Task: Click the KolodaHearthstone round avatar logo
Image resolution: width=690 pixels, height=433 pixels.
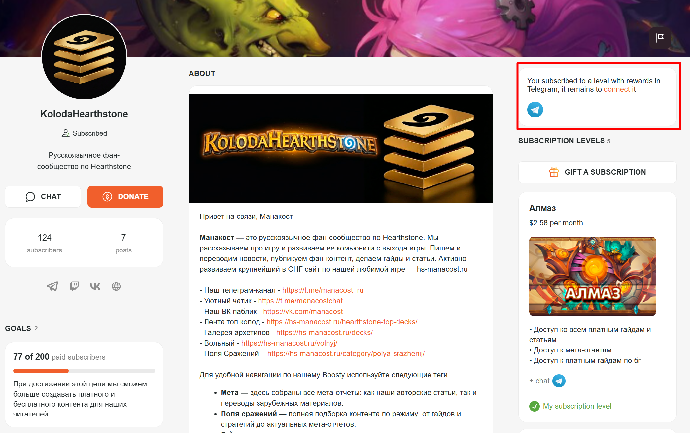Action: (x=84, y=56)
